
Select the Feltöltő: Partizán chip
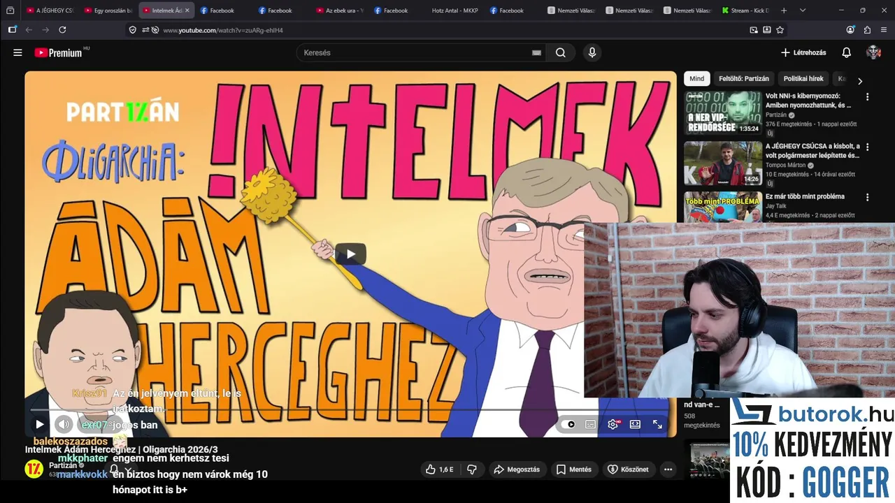[x=743, y=79]
